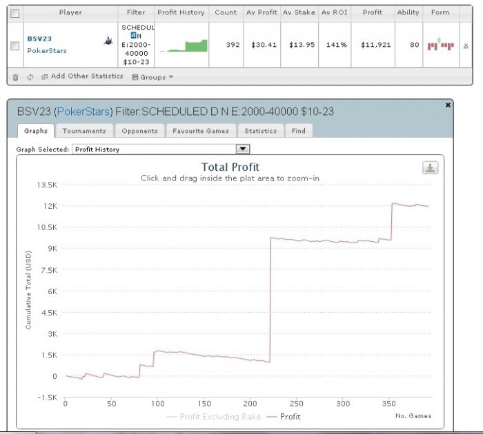Open the Add Other Statistics option

[x=83, y=76]
